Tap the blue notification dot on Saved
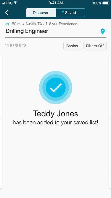Viewport: 111px width, 198px height. pos(63,12)
